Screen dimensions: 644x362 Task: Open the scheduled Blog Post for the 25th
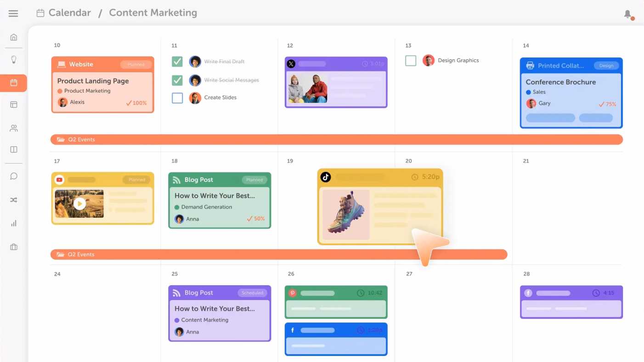click(220, 313)
